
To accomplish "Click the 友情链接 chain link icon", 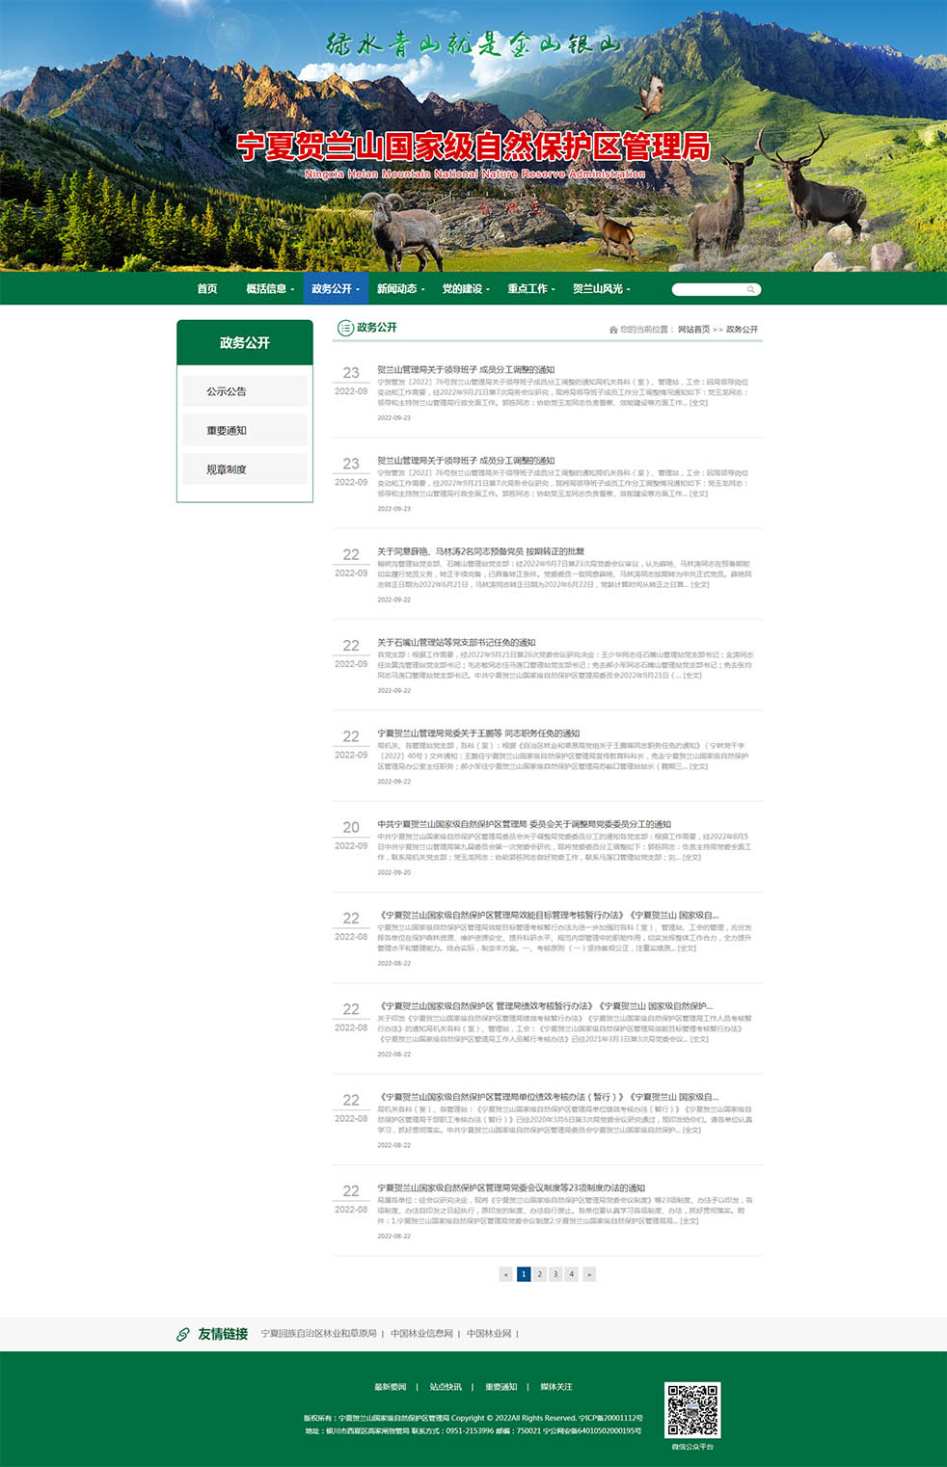I will pyautogui.click(x=182, y=1334).
